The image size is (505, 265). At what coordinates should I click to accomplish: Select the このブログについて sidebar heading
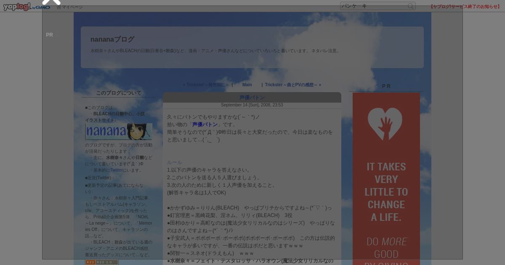pos(119,93)
